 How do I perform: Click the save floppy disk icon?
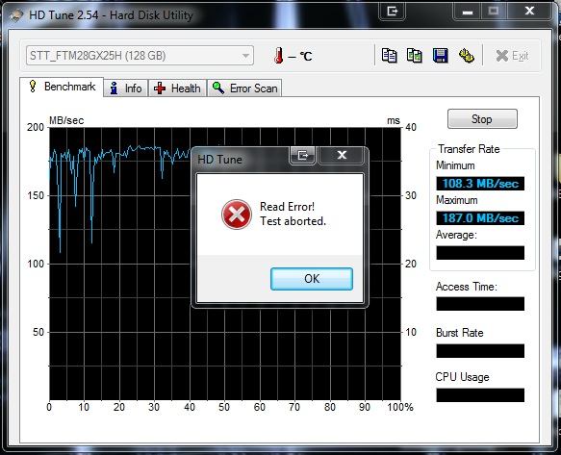click(441, 56)
